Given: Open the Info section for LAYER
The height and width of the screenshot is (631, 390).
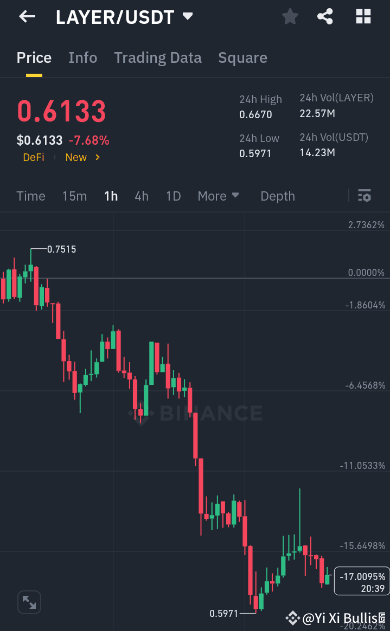Looking at the screenshot, I should coord(82,57).
